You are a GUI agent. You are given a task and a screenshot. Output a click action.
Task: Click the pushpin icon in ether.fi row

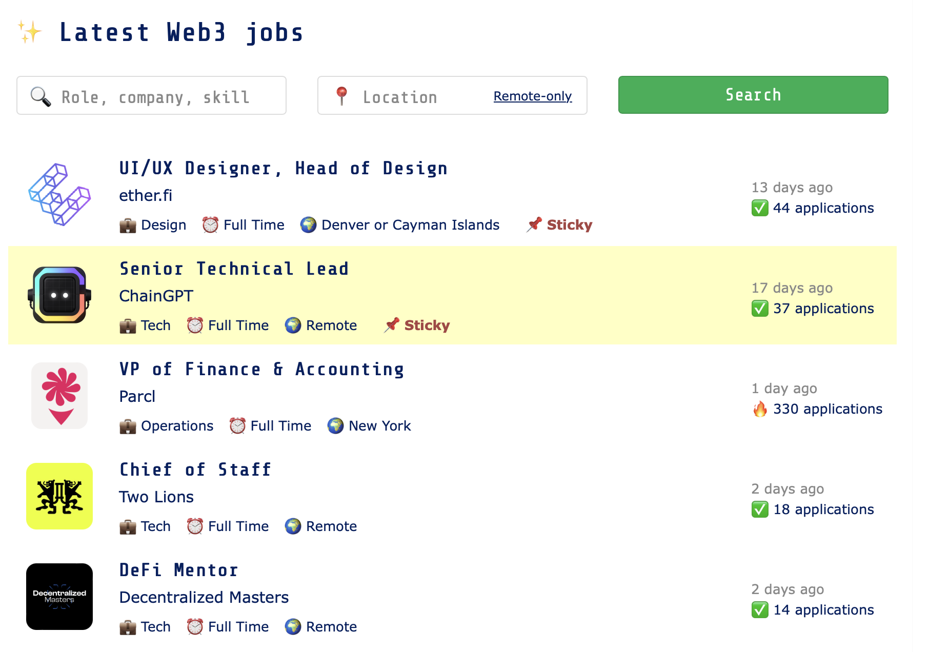pyautogui.click(x=534, y=225)
